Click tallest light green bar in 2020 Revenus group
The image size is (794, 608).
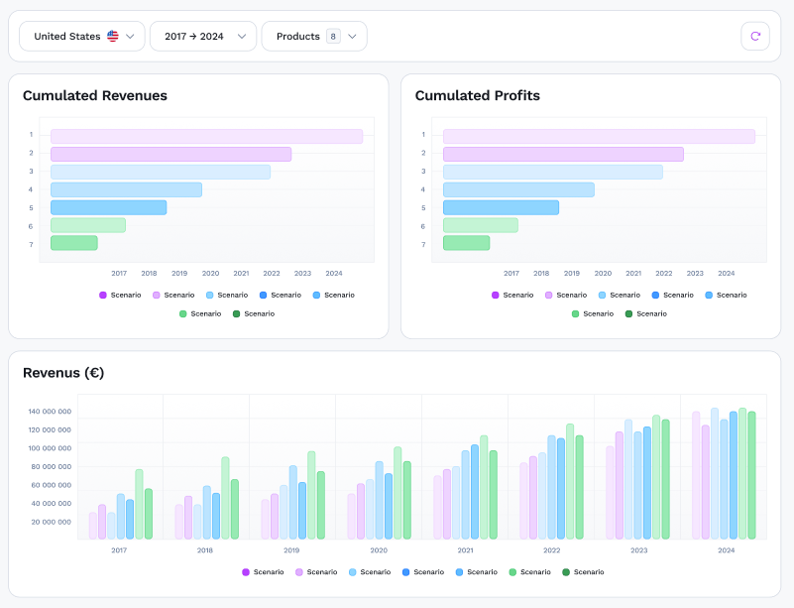[397, 493]
